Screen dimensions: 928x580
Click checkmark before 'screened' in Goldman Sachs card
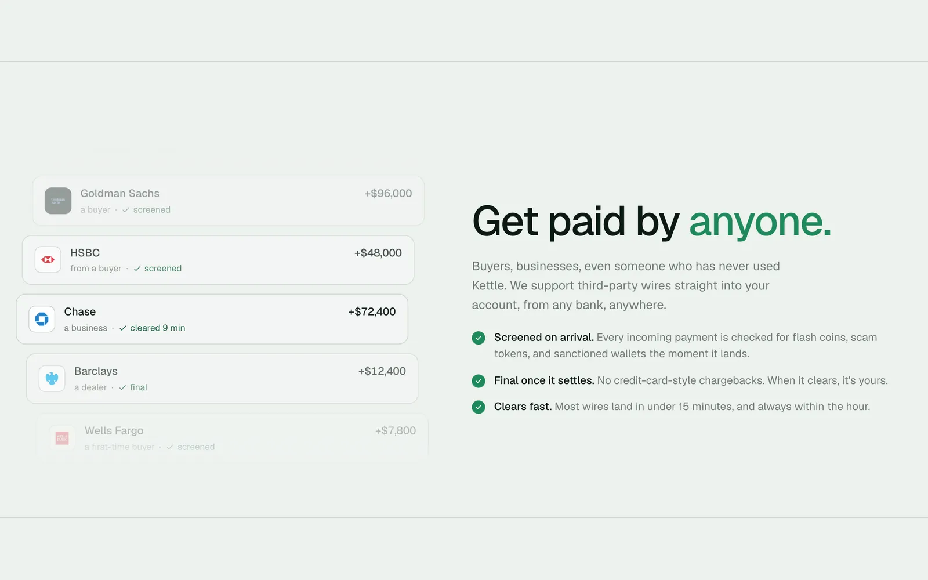[126, 210]
